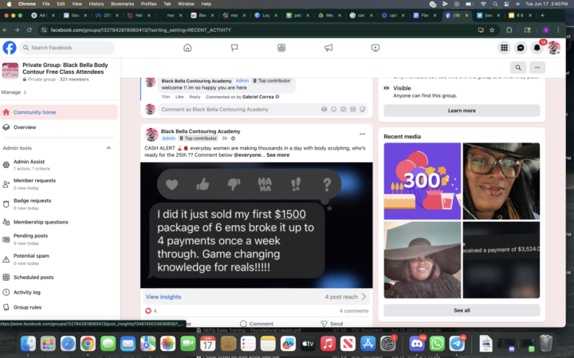Open the insights chart icon in header
This screenshot has width=574, height=358.
pyautogui.click(x=281, y=48)
